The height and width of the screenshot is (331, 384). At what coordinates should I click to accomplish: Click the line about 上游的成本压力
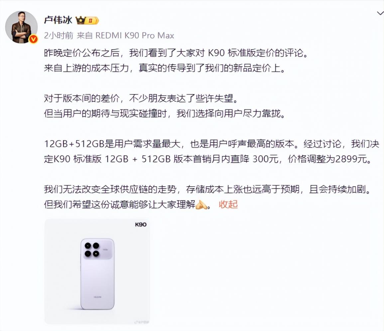pyautogui.click(x=165, y=68)
